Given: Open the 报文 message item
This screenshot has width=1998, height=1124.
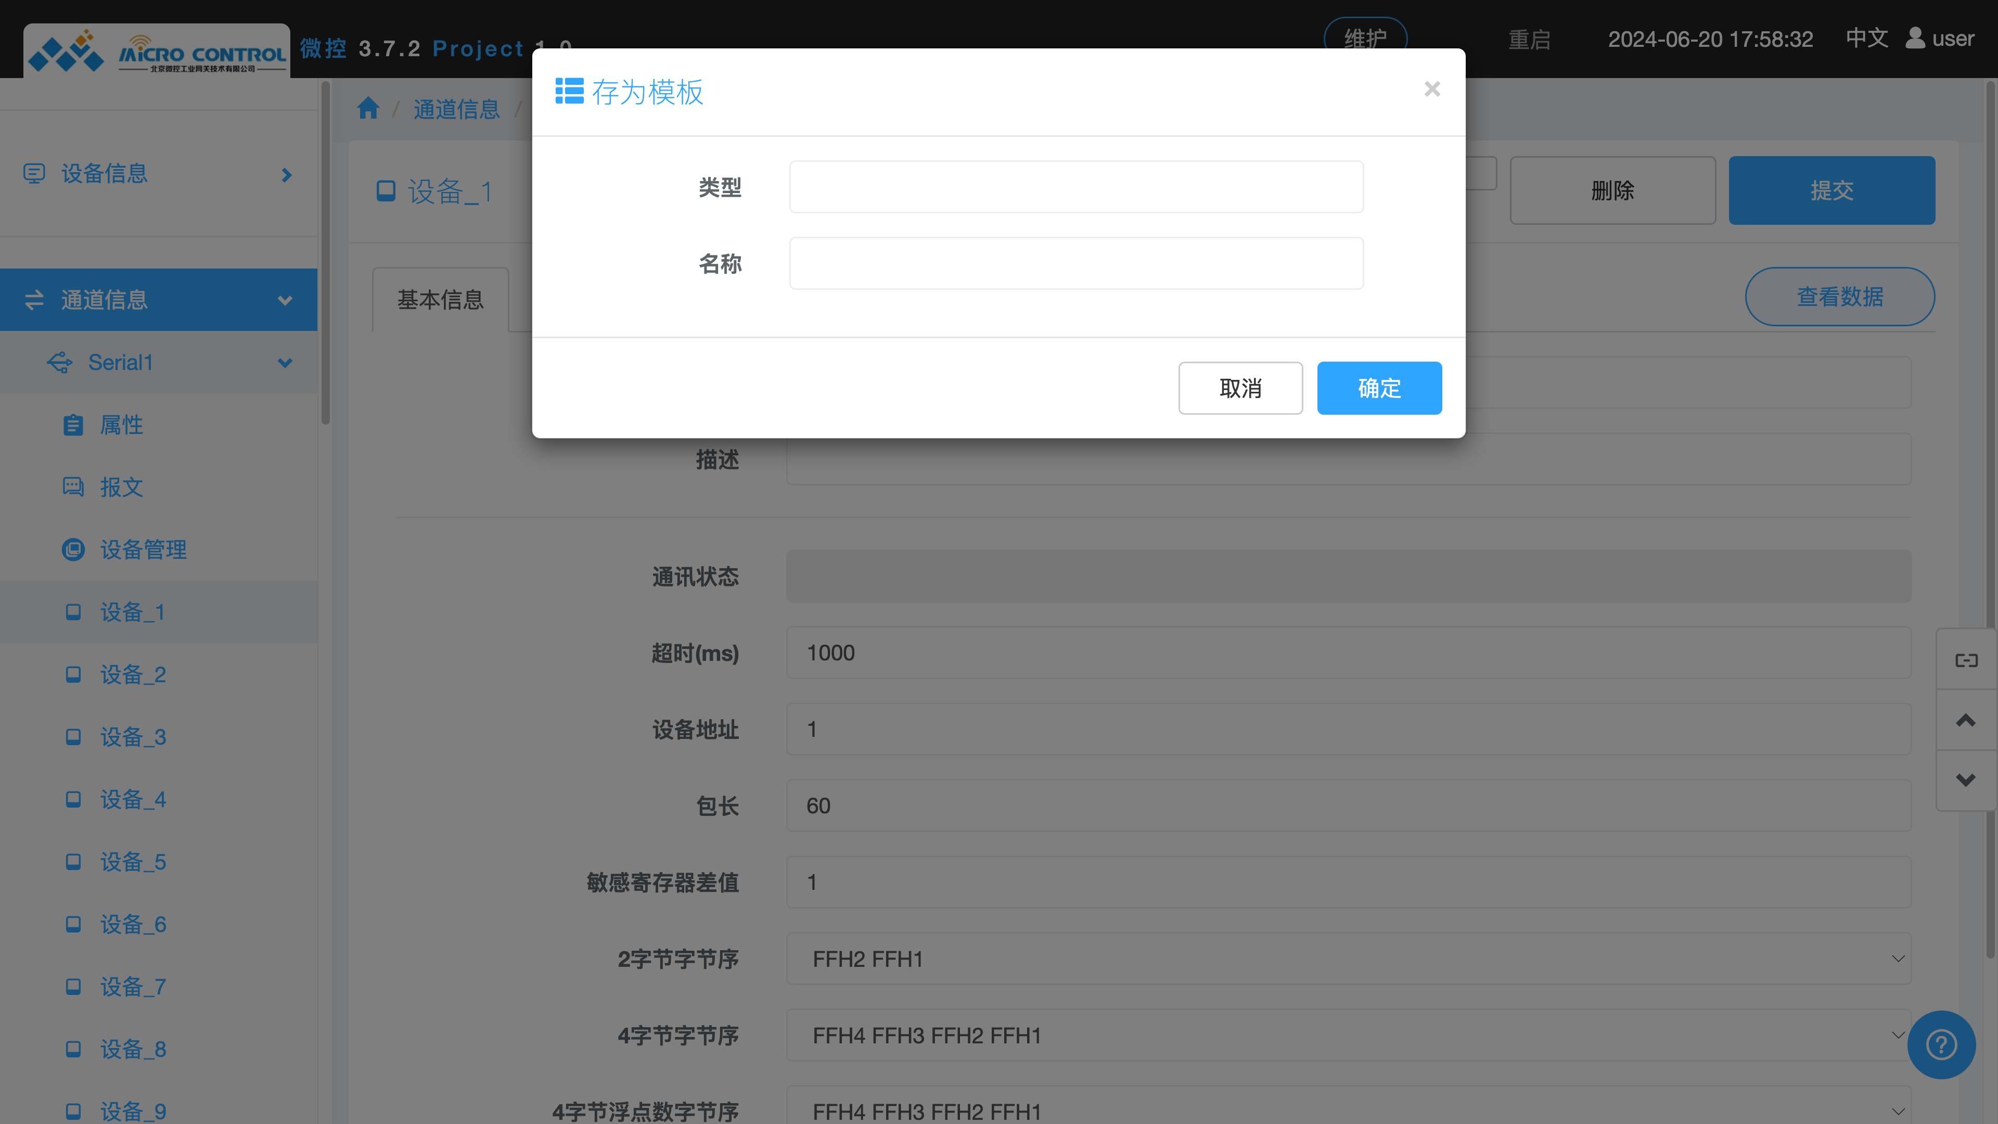Looking at the screenshot, I should pos(121,487).
